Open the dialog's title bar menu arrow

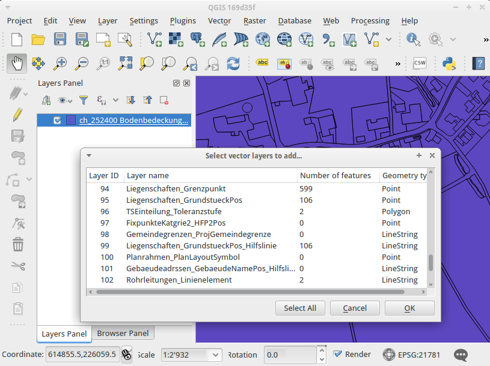click(x=89, y=155)
